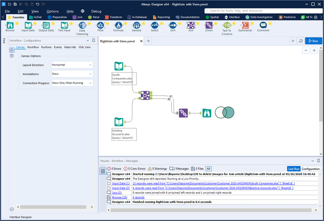Click Existing Accounts Input Data tool on canvas
The width and height of the screenshot is (324, 221).
119,122
